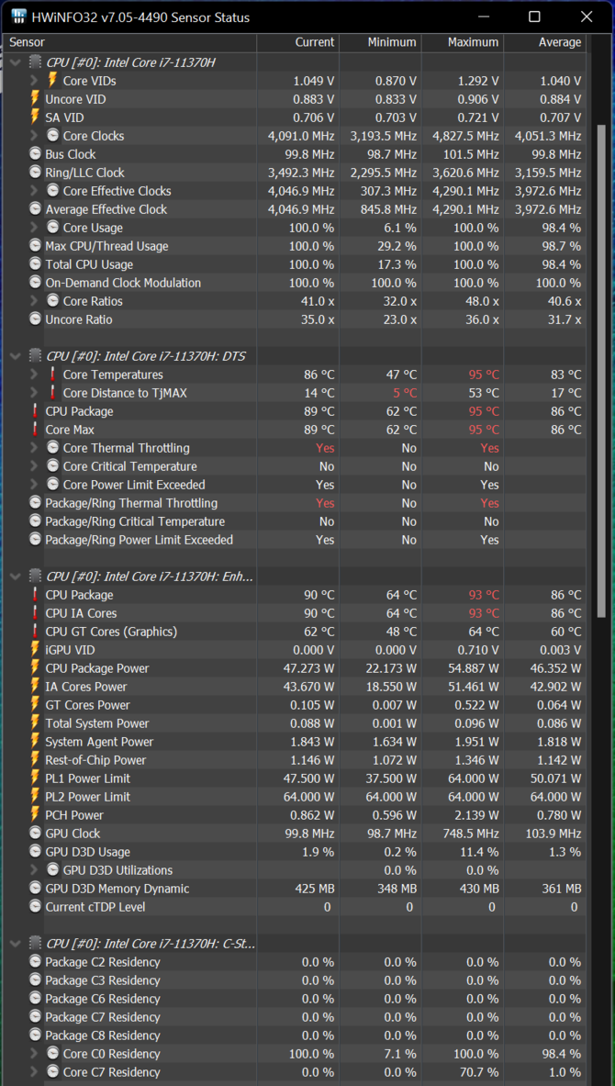The height and width of the screenshot is (1086, 615).
Task: Collapse the Intel Core i7-11370H: C-St... group
Action: pos(16,944)
